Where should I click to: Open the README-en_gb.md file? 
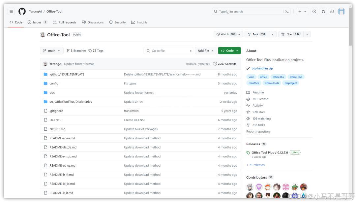click(x=63, y=156)
